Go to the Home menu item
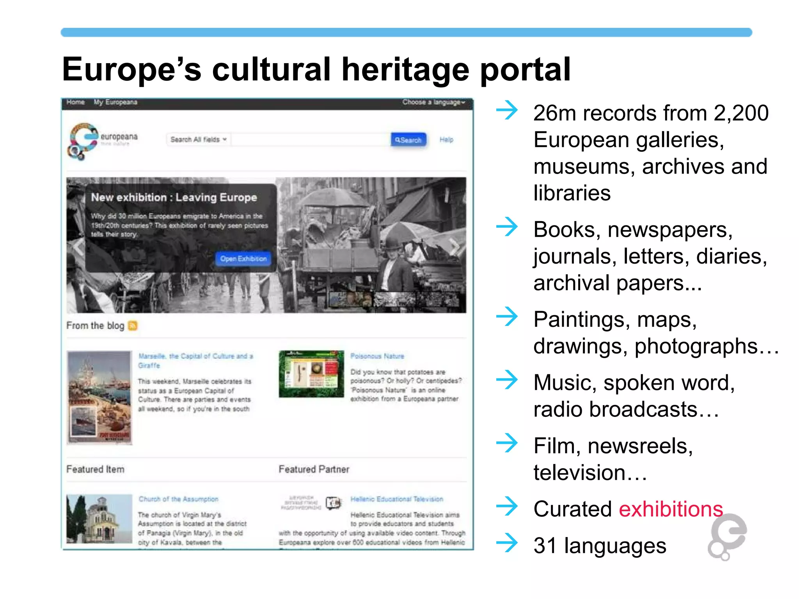 76,102
